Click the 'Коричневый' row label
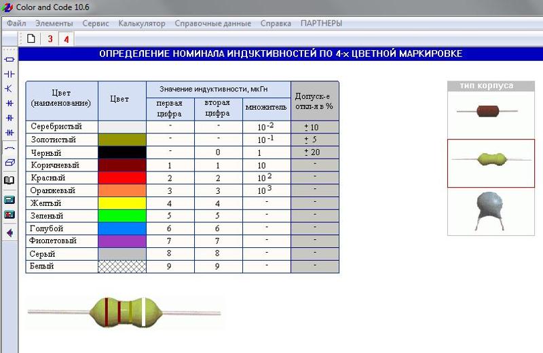The width and height of the screenshot is (543, 353). click(55, 165)
